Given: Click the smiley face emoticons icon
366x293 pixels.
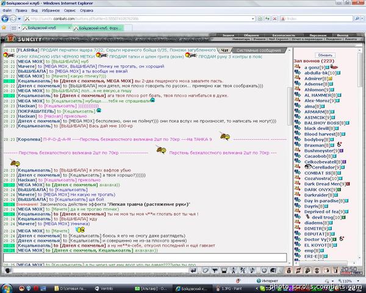Looking at the screenshot, I should click(264, 270).
